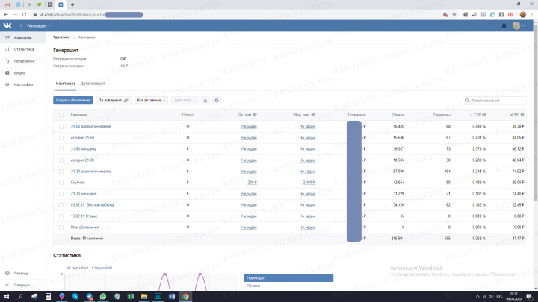Collapse sidebar with Свернуть

pyautogui.click(x=22, y=285)
